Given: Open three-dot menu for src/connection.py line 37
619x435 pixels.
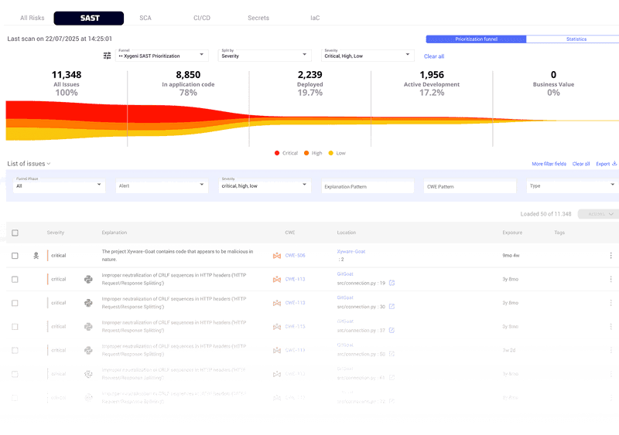Looking at the screenshot, I should click(610, 327).
